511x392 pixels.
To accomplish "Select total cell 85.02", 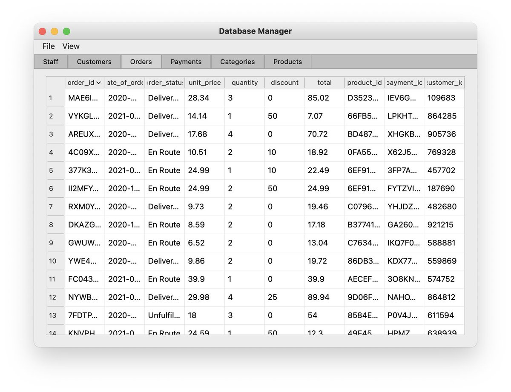I will click(x=324, y=98).
